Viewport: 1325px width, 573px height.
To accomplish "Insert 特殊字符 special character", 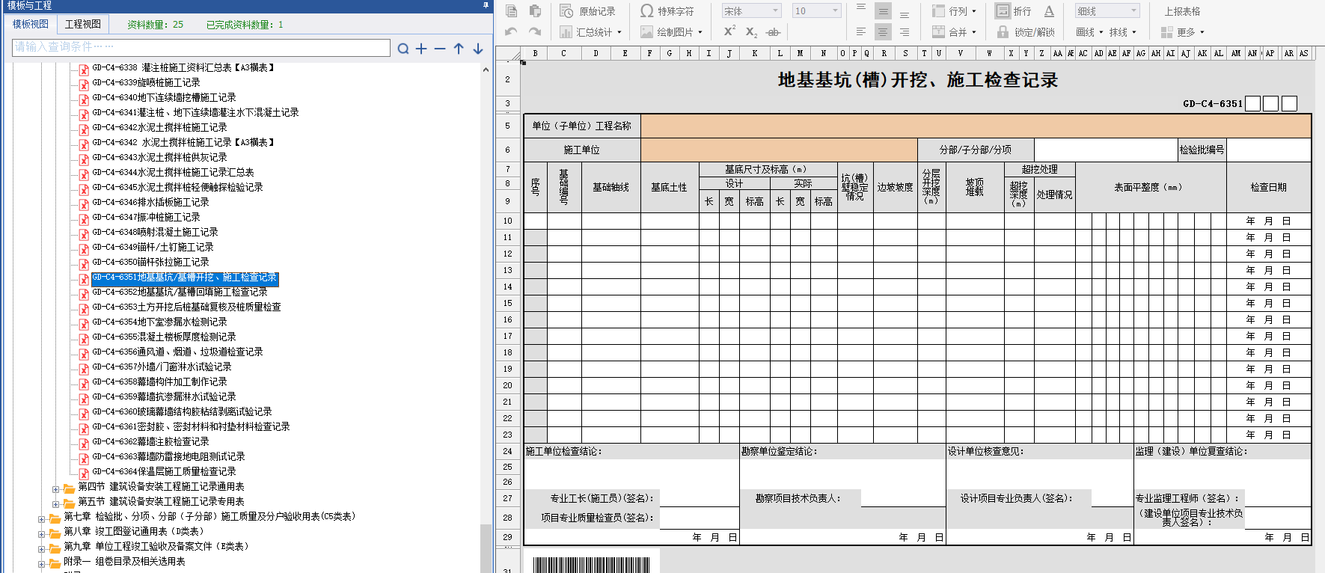I will tap(667, 11).
